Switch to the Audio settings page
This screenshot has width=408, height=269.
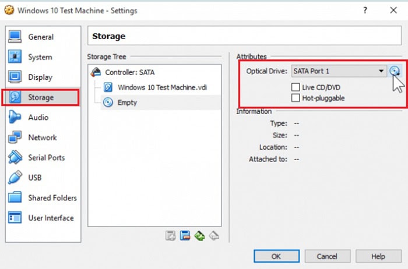click(38, 118)
